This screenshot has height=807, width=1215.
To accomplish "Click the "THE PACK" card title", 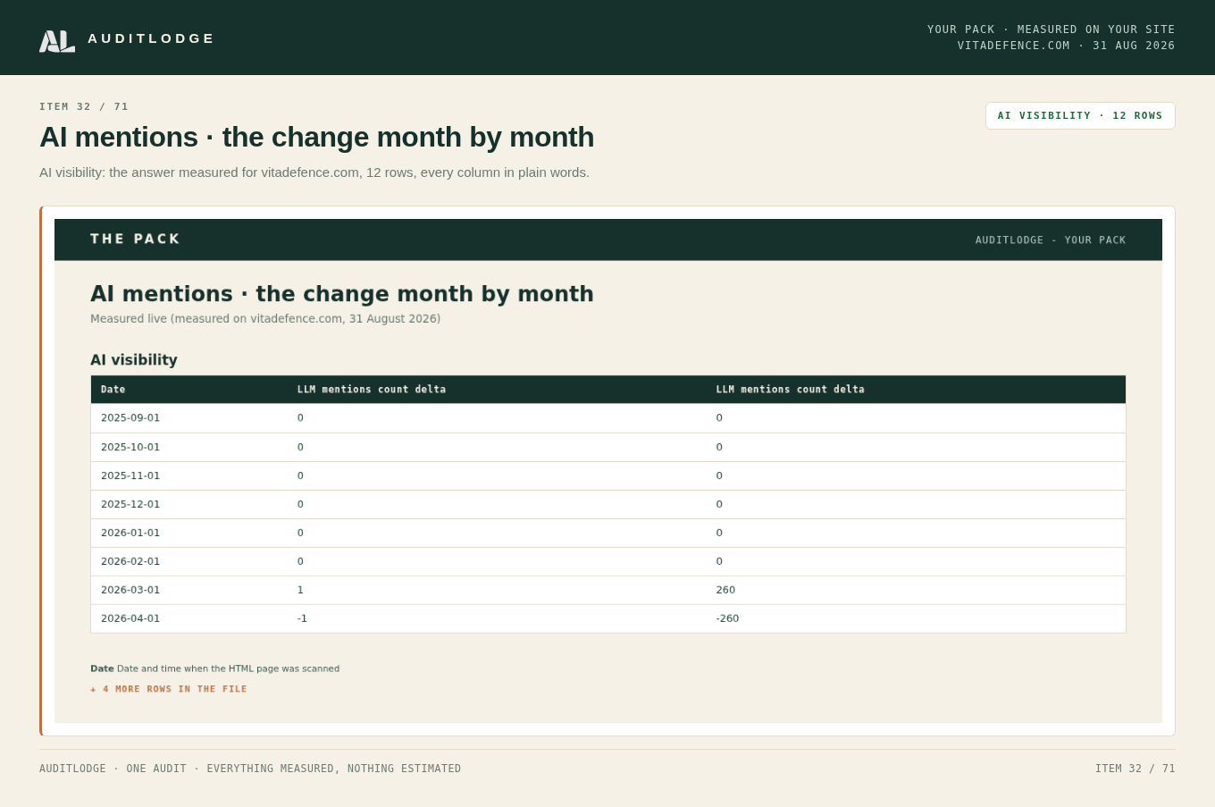I will (135, 240).
